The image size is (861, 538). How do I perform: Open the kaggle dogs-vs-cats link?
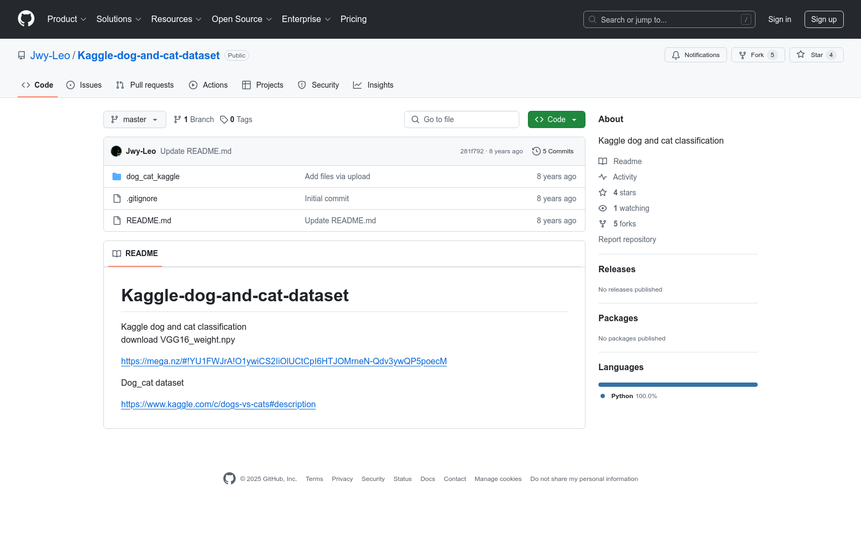click(218, 405)
